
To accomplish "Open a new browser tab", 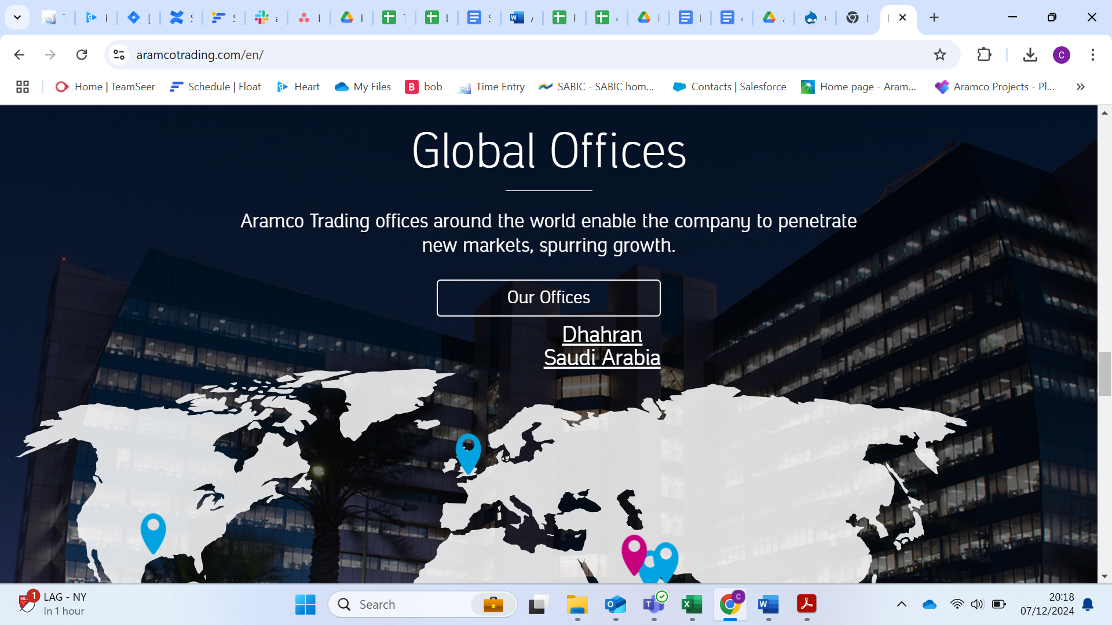I will click(x=934, y=17).
